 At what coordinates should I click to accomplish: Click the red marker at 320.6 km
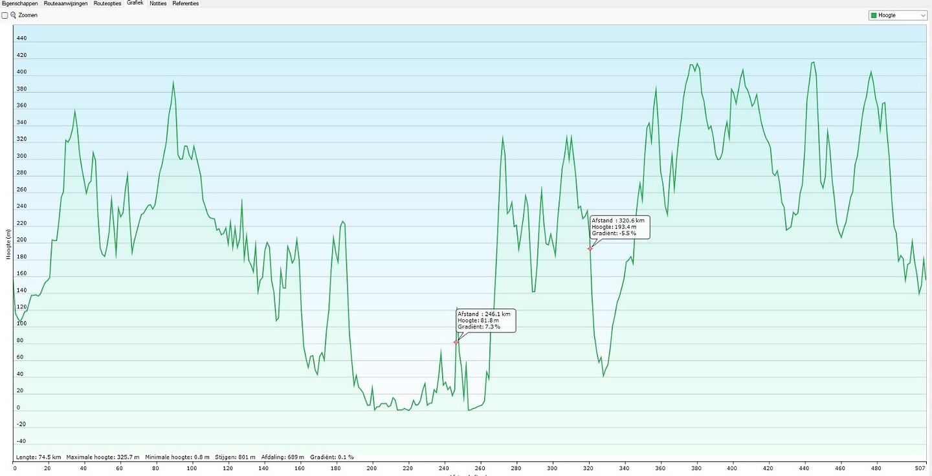(590, 248)
